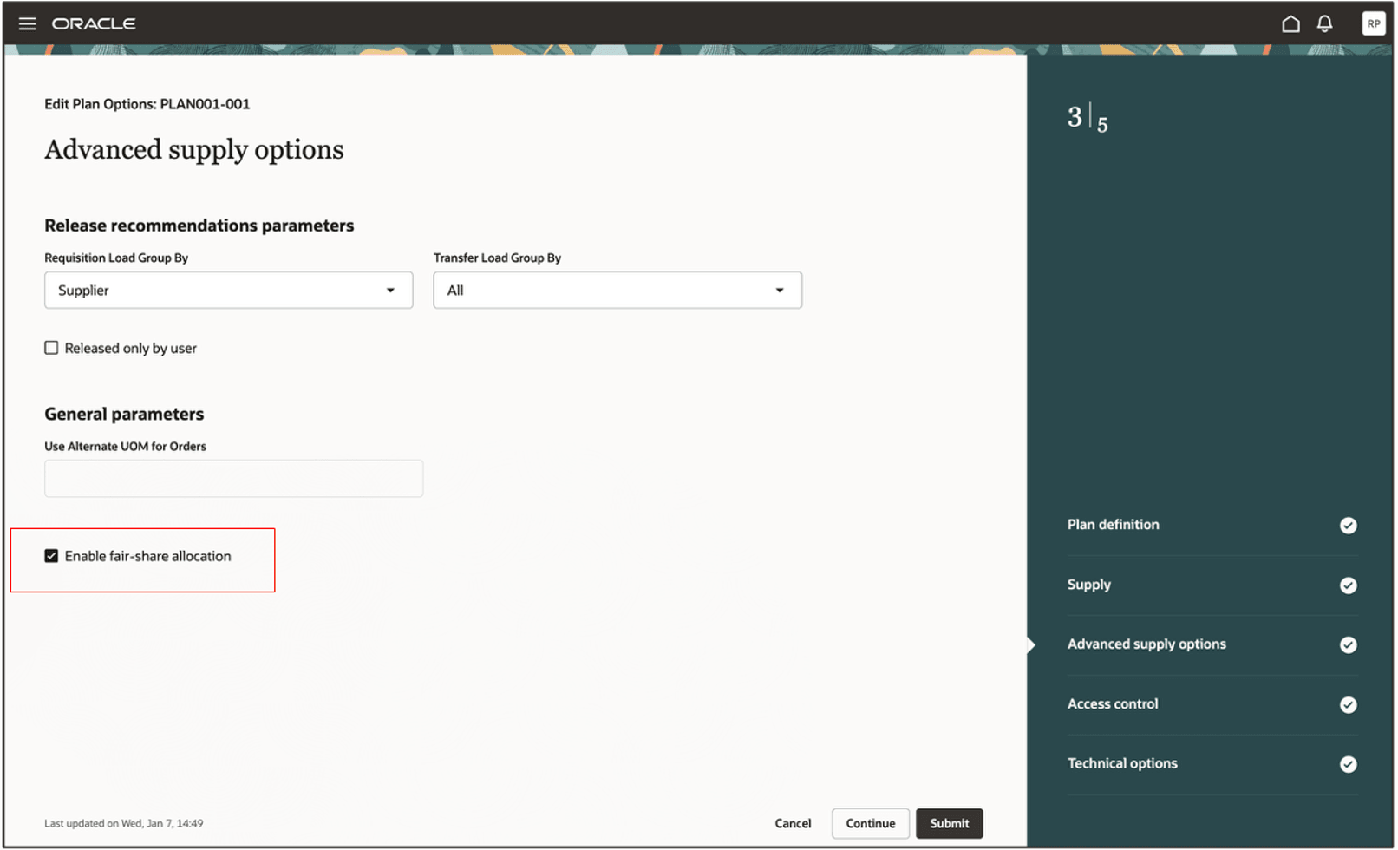Screen dimensions: 1398x850
Task: Click the Advanced supply options page heading
Action: 193,150
